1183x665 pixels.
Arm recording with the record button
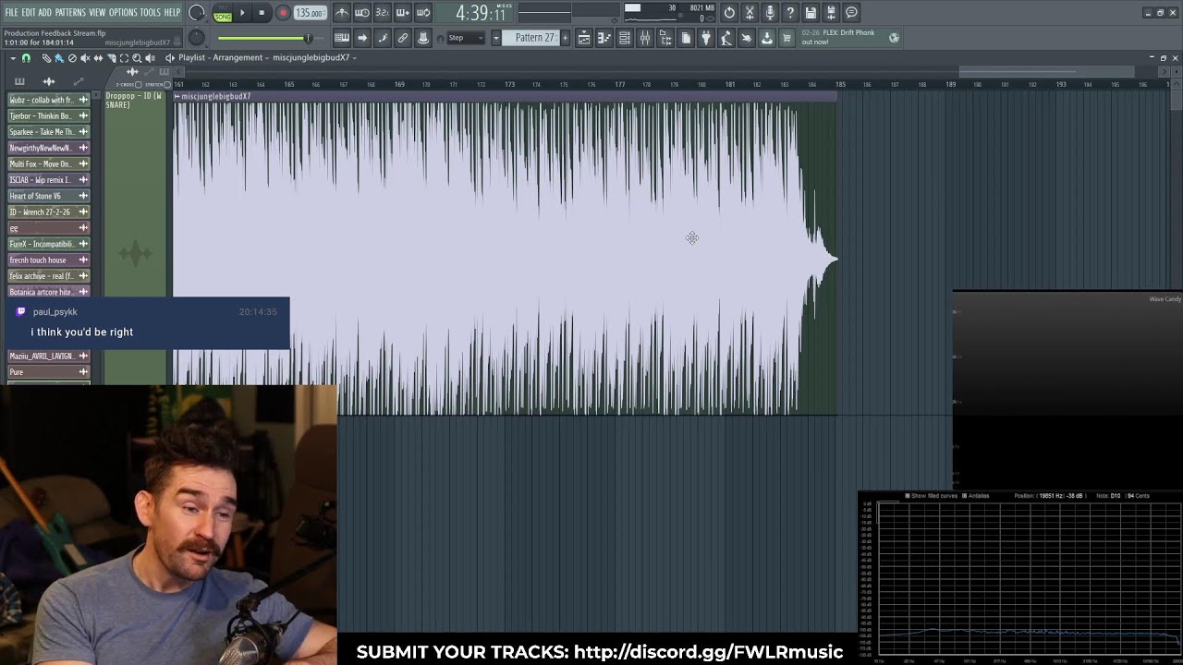click(x=283, y=13)
